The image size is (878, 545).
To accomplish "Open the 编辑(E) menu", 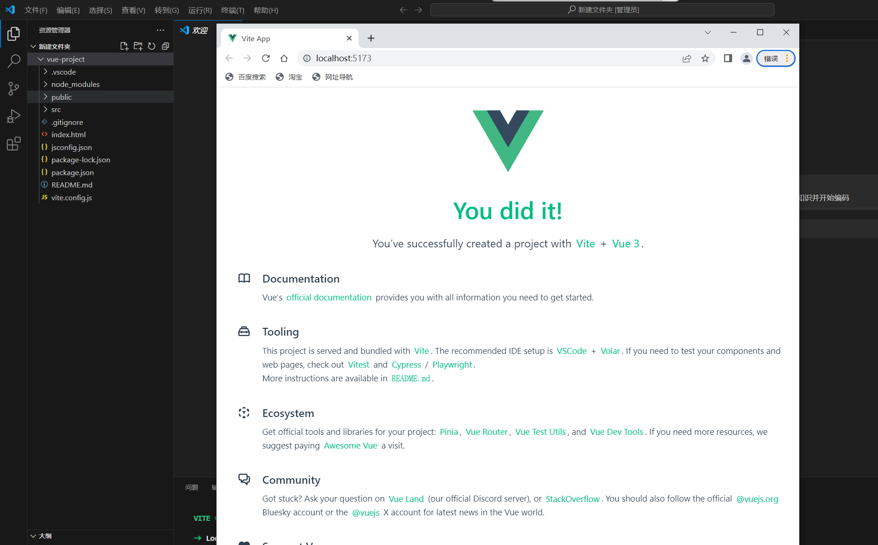I will [x=68, y=10].
